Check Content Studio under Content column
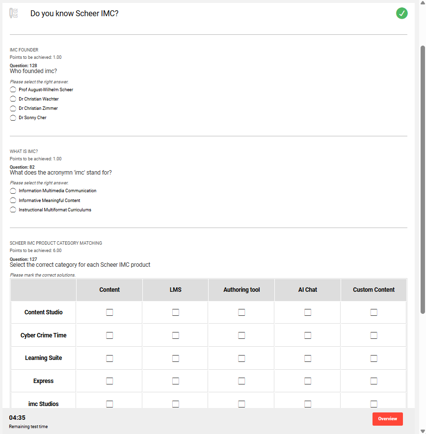The image size is (426, 434). click(109, 312)
